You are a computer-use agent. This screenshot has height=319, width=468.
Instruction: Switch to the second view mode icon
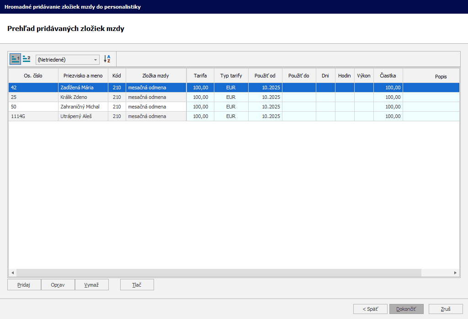27,59
